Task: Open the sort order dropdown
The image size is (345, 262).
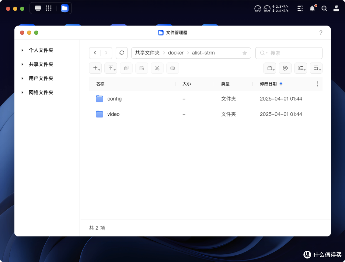Action: click(x=316, y=68)
